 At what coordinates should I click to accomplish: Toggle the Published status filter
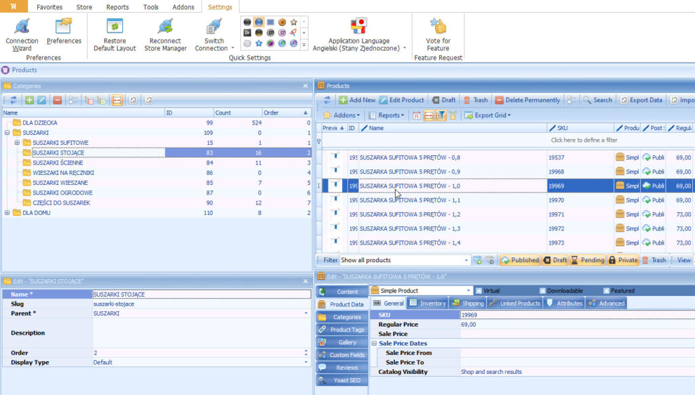click(519, 260)
